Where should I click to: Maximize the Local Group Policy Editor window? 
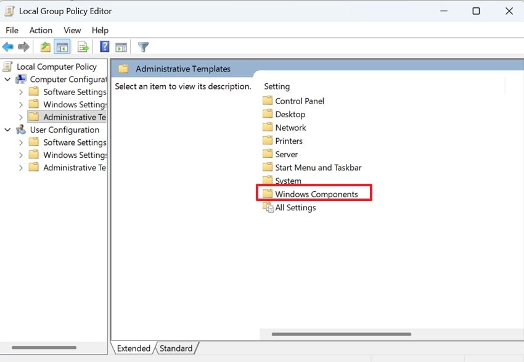(x=476, y=11)
